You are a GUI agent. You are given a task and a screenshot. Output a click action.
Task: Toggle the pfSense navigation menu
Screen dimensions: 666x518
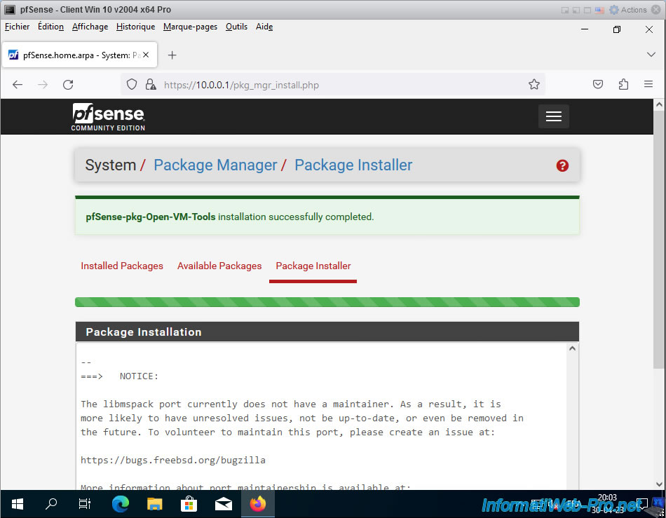(553, 116)
